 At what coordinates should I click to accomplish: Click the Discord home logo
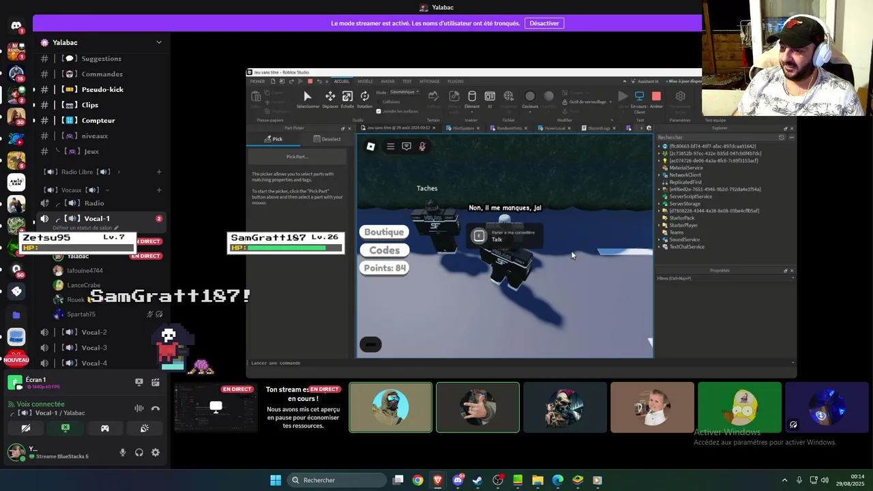(16, 26)
